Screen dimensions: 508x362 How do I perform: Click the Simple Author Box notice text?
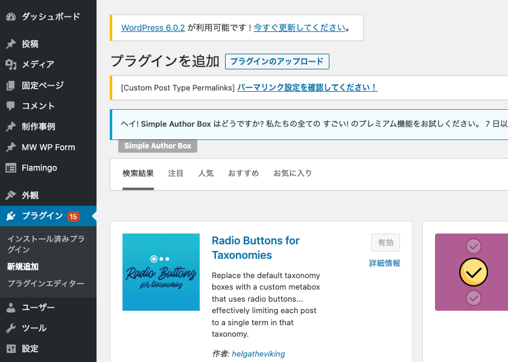point(314,124)
